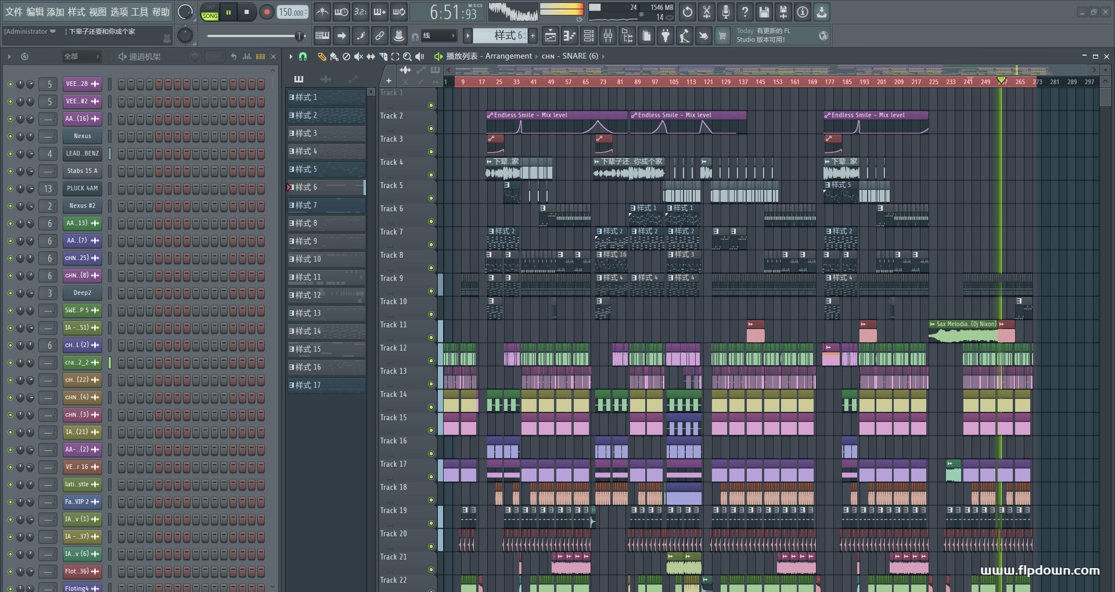Open the 全部 channel filter dropdown
This screenshot has height=592, width=1115.
pyautogui.click(x=81, y=56)
